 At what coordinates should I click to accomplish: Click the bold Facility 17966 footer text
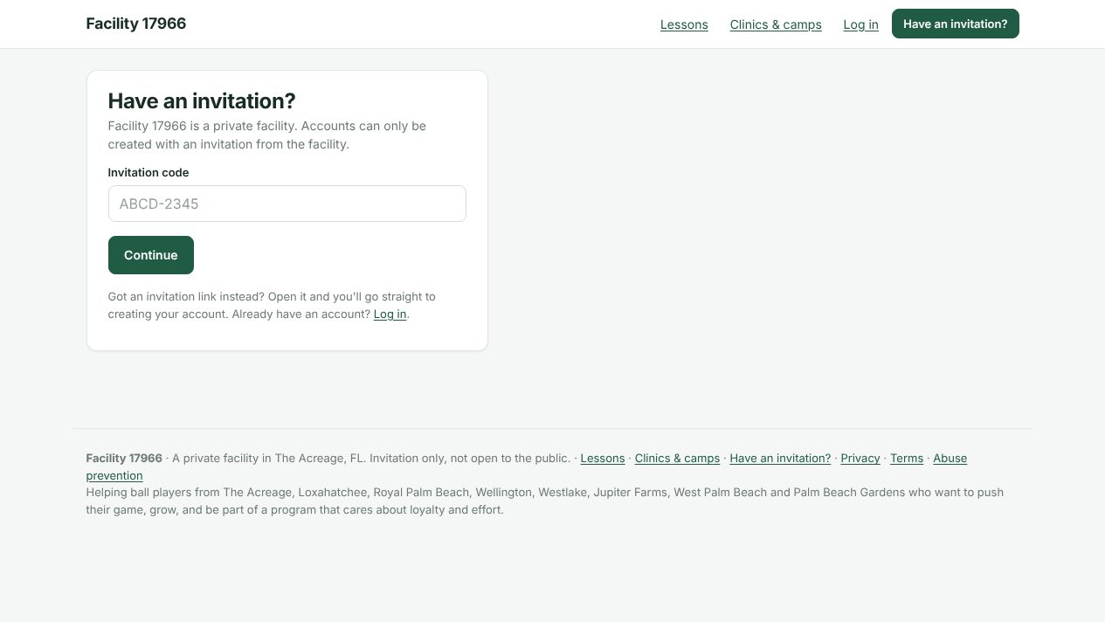[x=124, y=458]
